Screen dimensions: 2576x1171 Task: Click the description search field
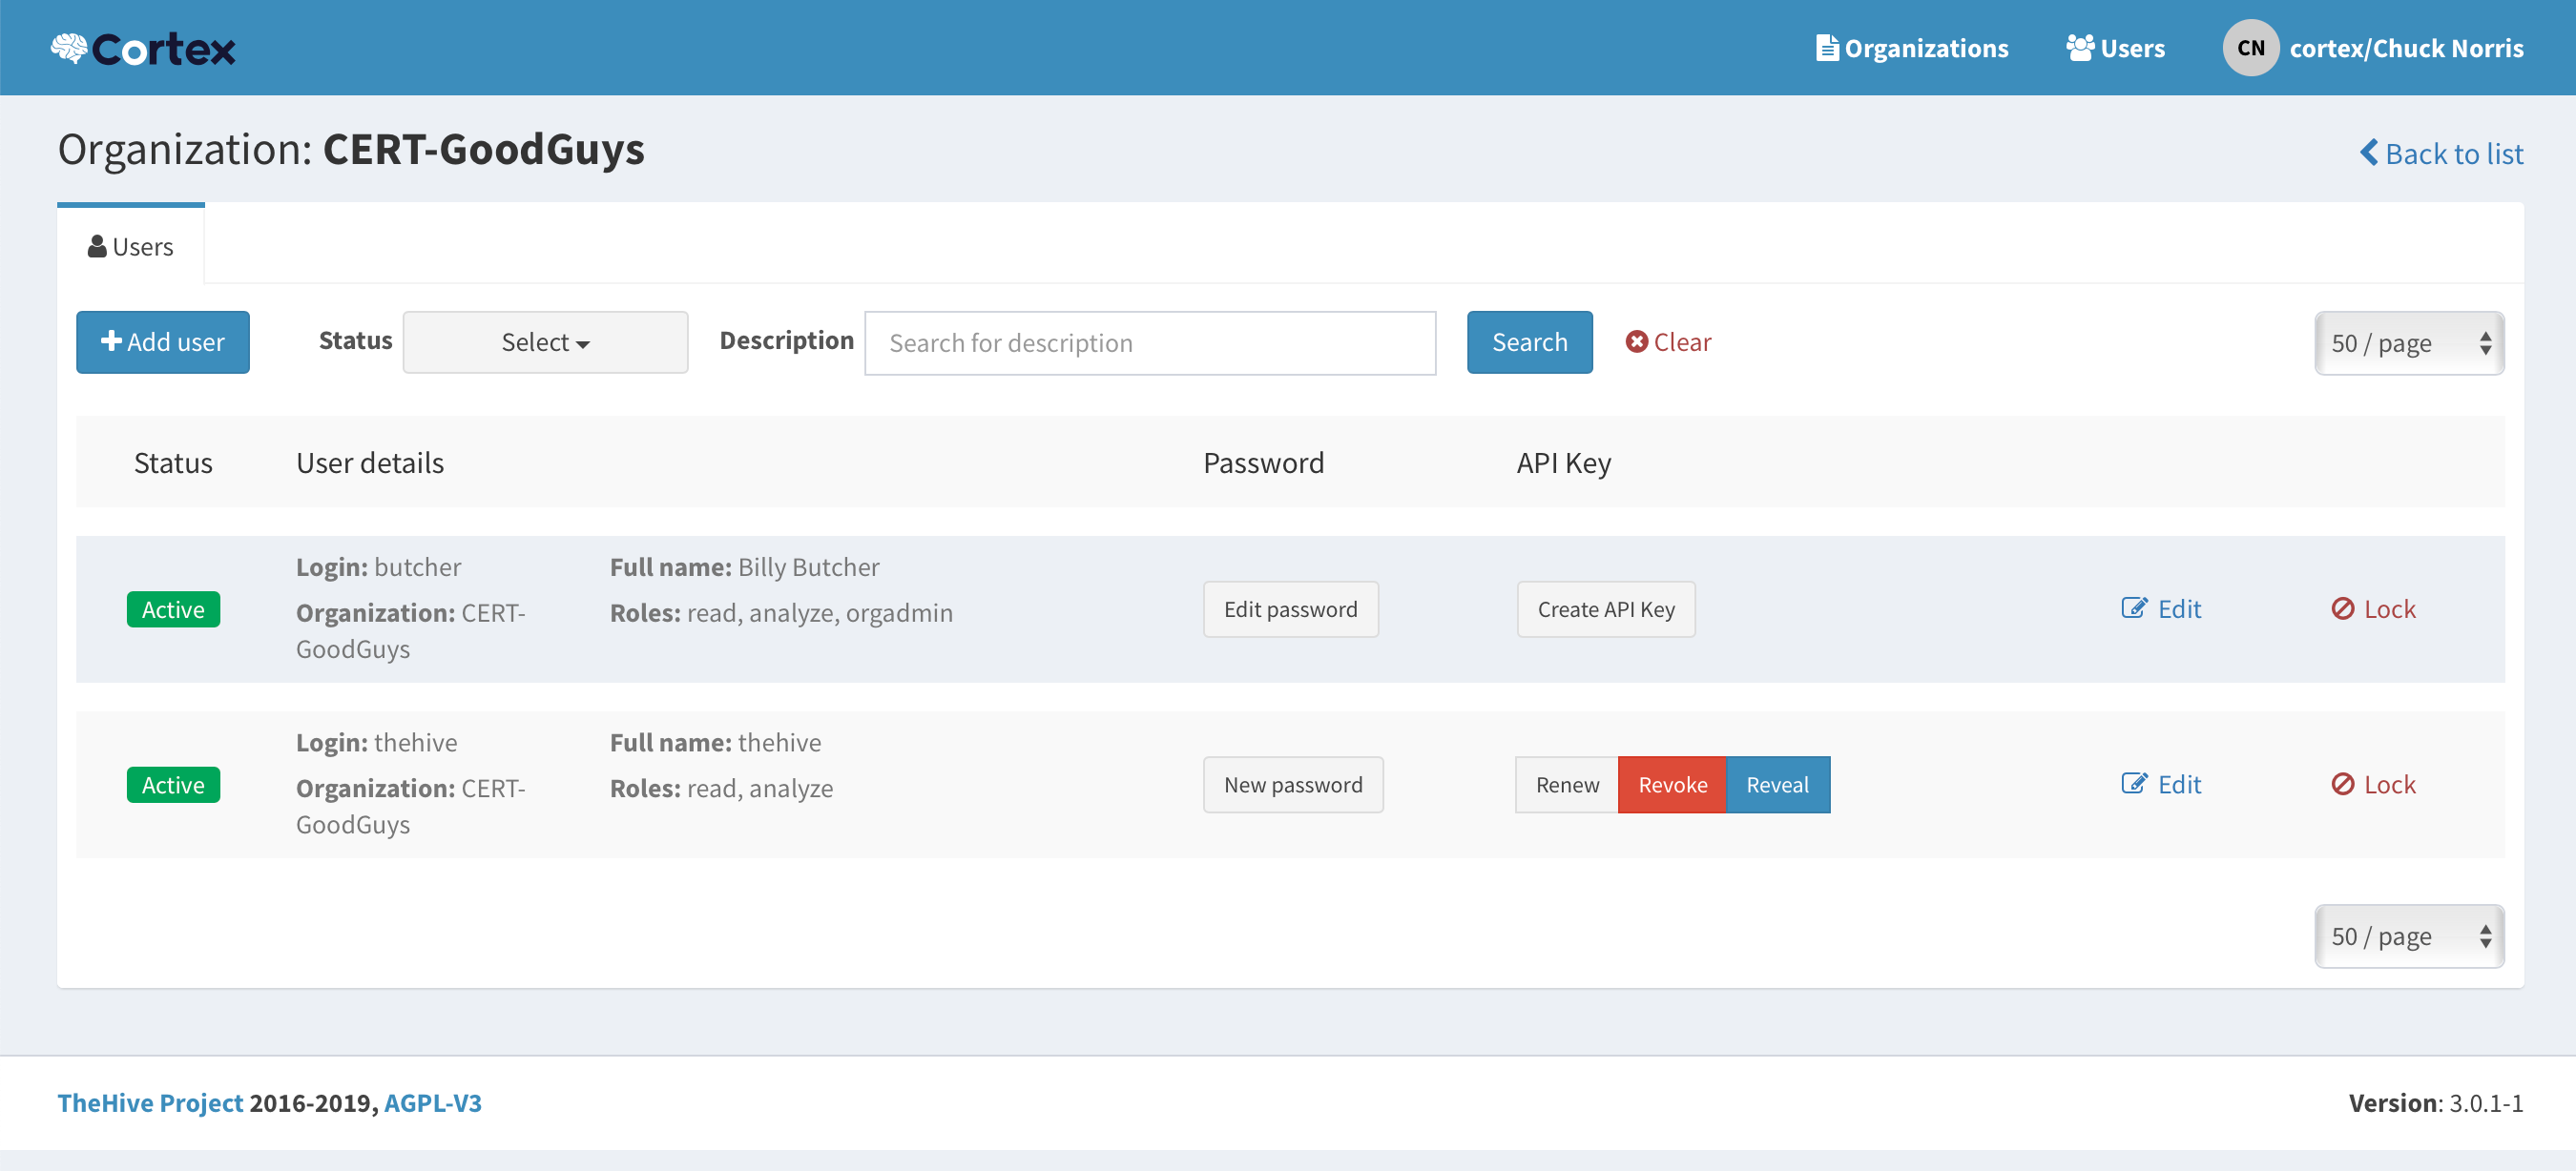pyautogui.click(x=1150, y=342)
